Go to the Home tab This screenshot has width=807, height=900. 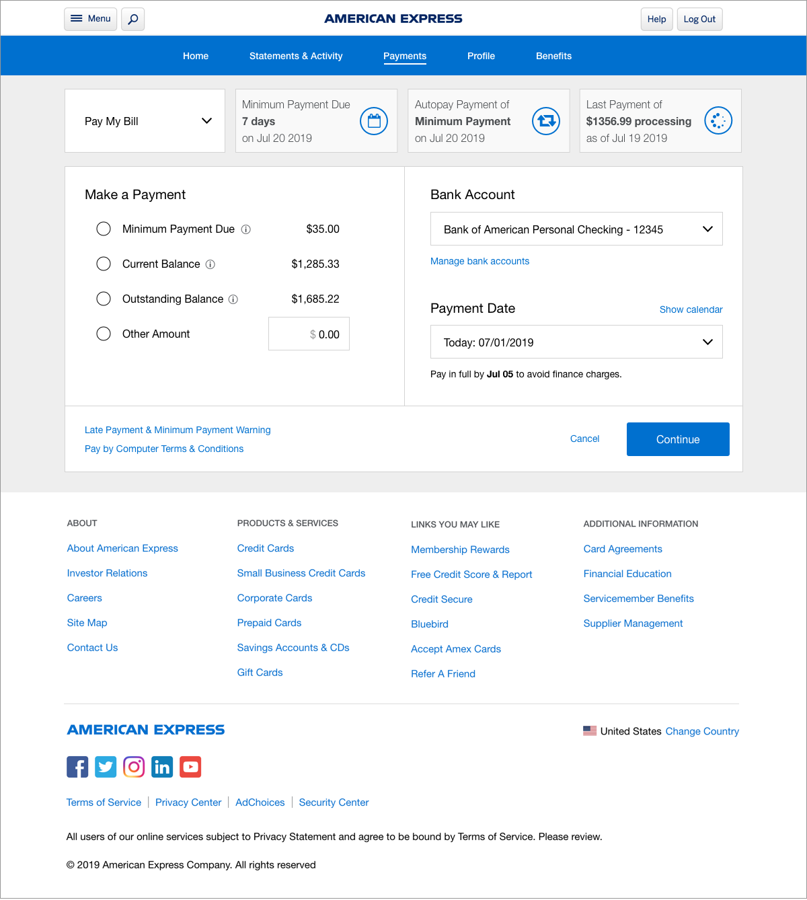(196, 56)
